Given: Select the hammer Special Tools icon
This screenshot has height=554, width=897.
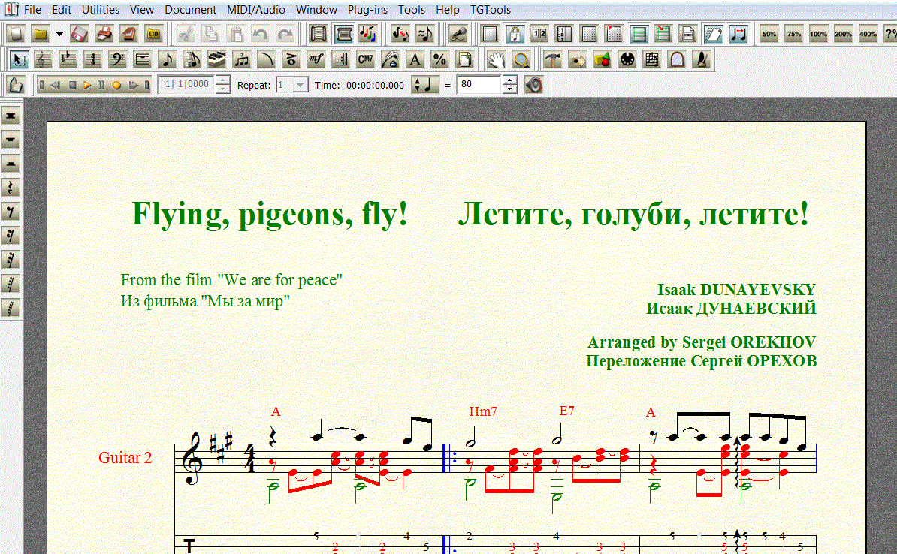Looking at the screenshot, I should coord(552,59).
